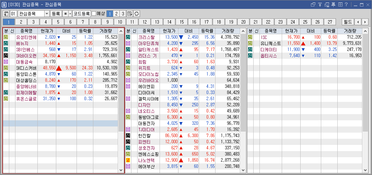Image resolution: width=372 pixels, height=175 pixels.
Task: Select group tab 27
Action: tap(330, 22)
